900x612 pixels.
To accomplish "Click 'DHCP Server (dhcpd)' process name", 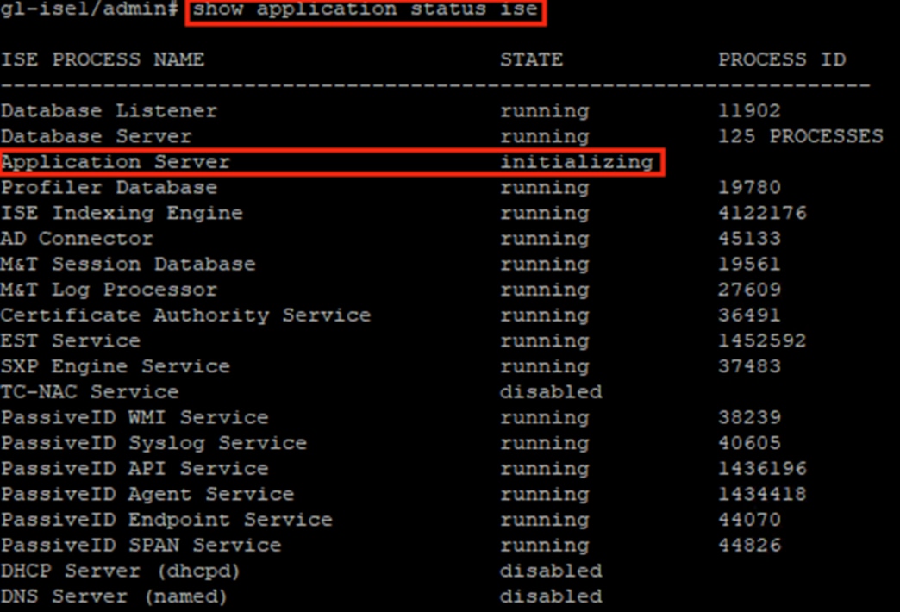I will coord(120,571).
